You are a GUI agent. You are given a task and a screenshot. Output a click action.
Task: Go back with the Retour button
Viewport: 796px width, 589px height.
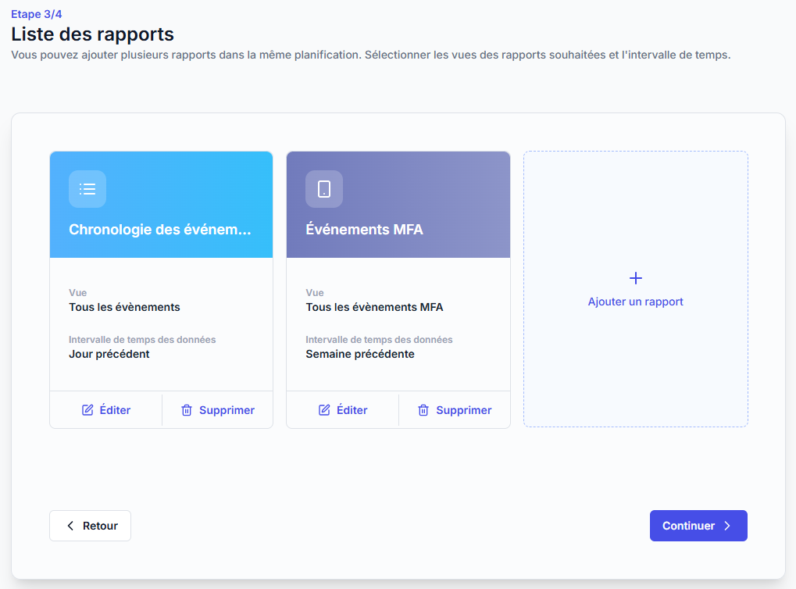(x=90, y=526)
